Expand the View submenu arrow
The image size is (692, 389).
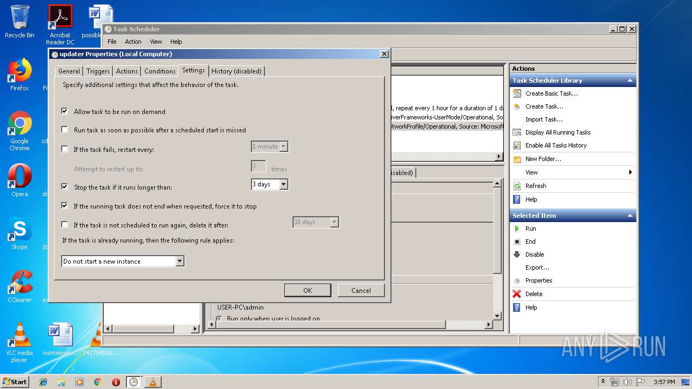[x=630, y=172]
